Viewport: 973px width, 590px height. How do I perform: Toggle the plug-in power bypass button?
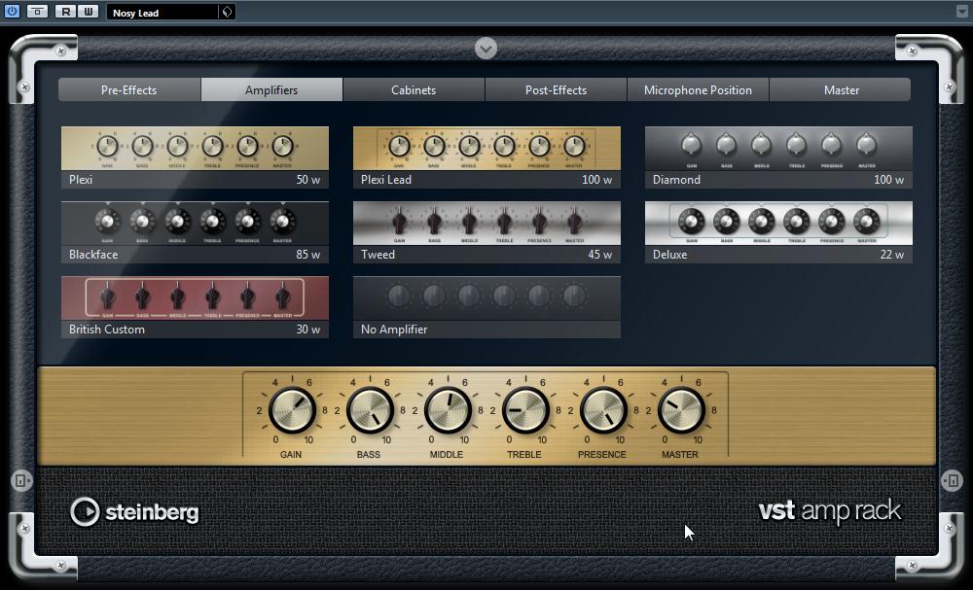12,11
